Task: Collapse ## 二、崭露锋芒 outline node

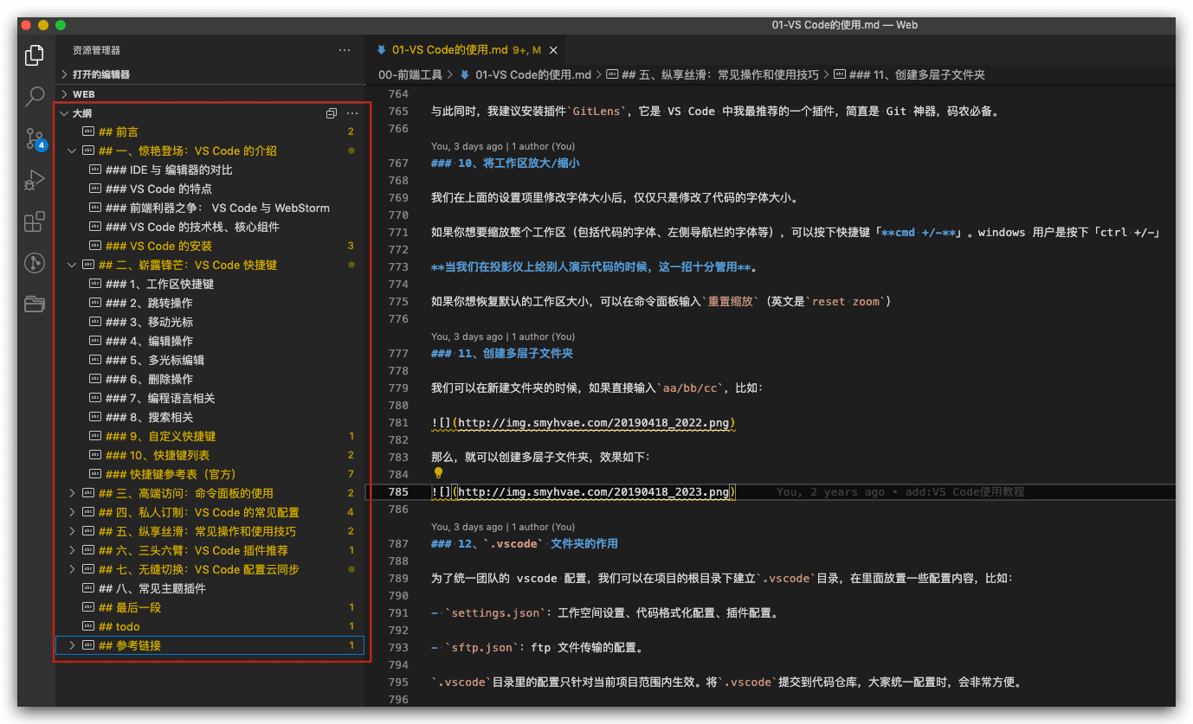Action: pos(73,265)
